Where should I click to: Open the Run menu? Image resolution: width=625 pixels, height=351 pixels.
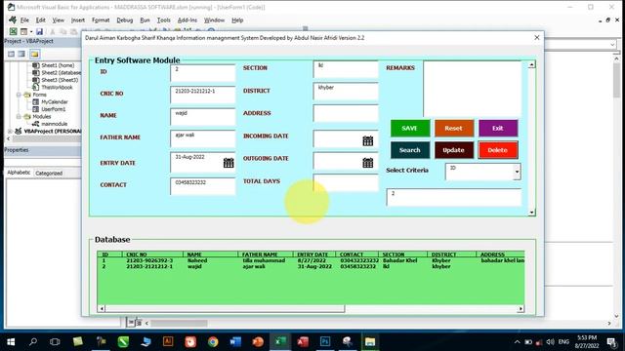click(146, 19)
